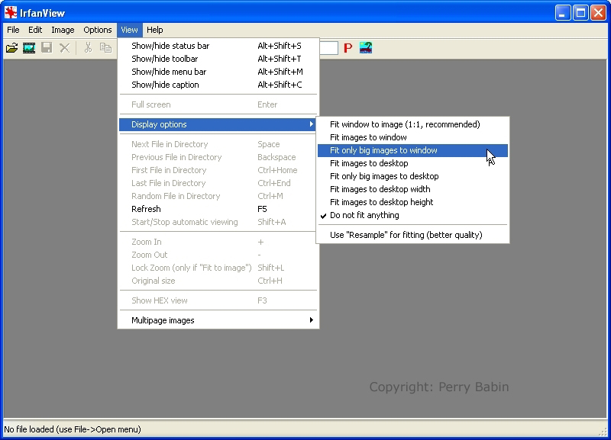The height and width of the screenshot is (440, 611).
Task: Select Fit window to image (1:1, recommended)
Action: tap(412, 124)
